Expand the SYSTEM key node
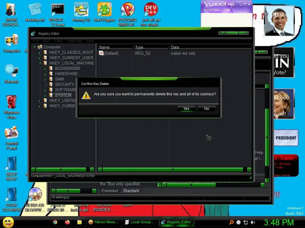This screenshot has width=305, height=228. (x=45, y=96)
